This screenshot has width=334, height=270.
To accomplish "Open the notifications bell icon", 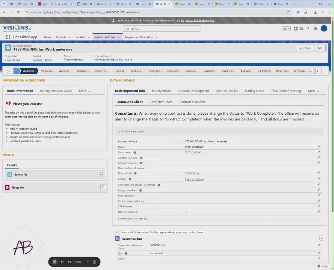I will coord(316,28).
